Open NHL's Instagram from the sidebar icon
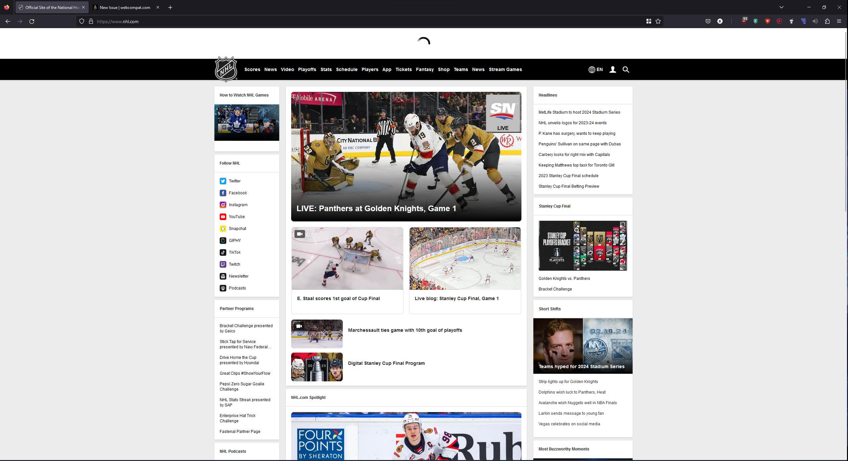848x461 pixels. tap(223, 205)
